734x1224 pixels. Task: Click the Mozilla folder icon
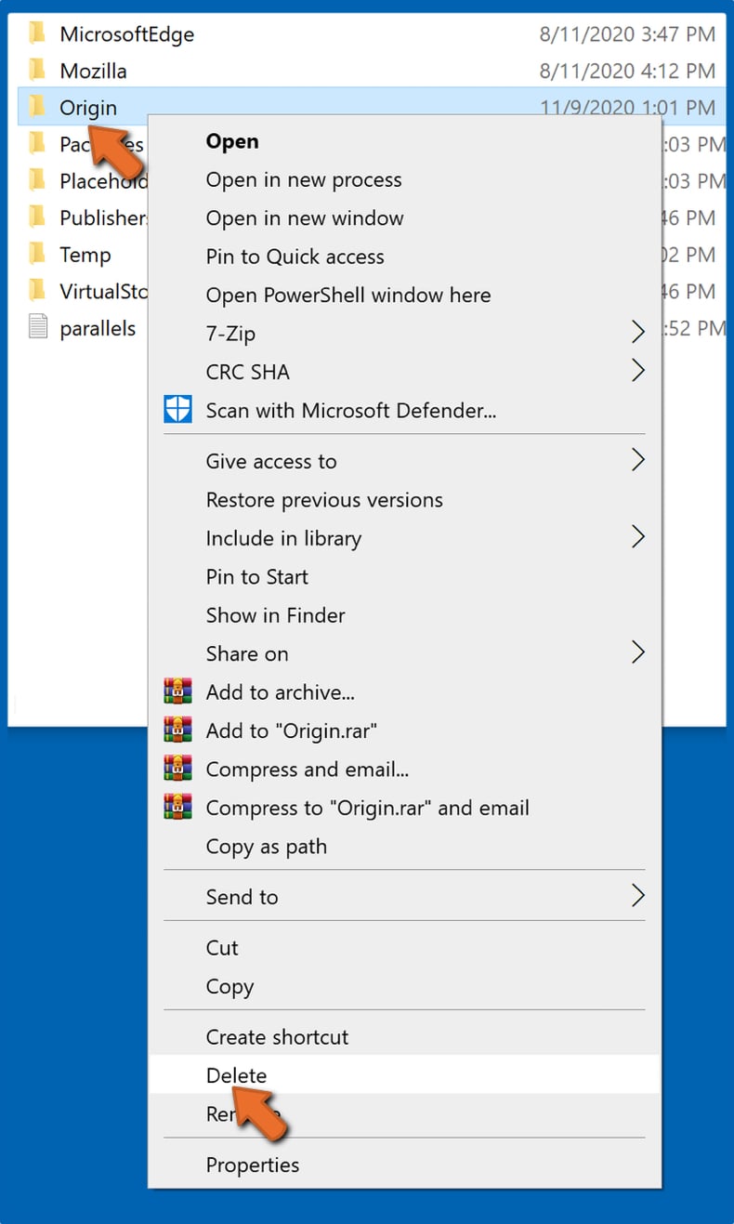pyautogui.click(x=37, y=71)
